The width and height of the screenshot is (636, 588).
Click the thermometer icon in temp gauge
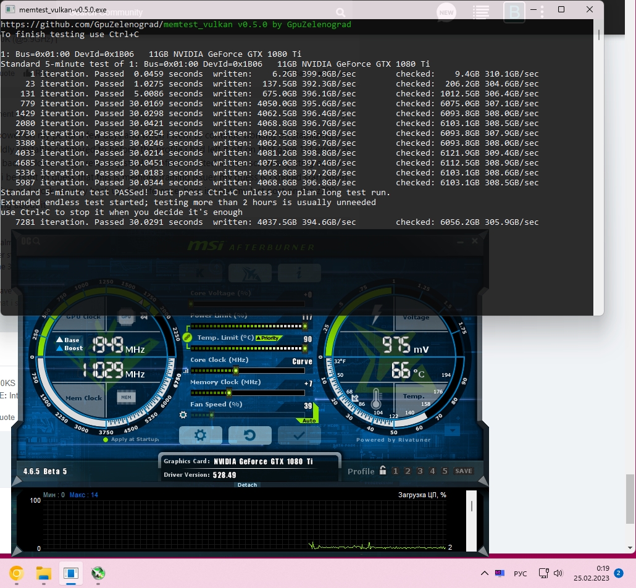[376, 398]
